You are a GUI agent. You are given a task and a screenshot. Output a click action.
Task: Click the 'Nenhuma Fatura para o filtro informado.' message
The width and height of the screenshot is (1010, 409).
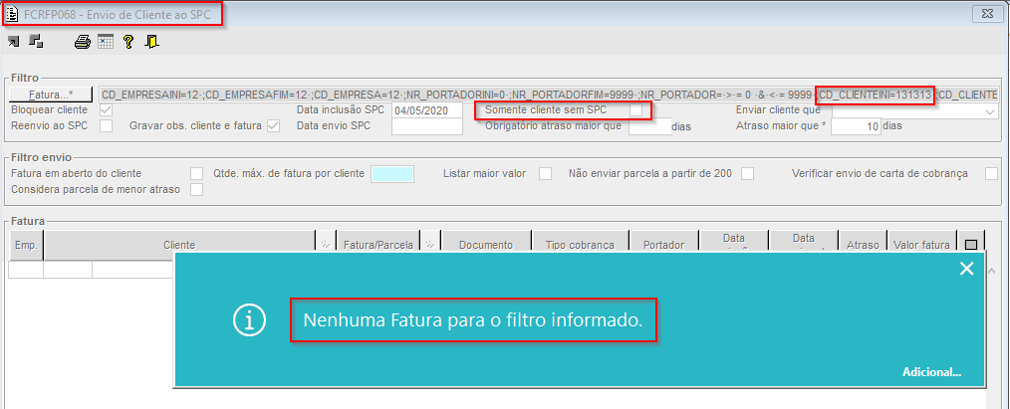click(x=473, y=319)
